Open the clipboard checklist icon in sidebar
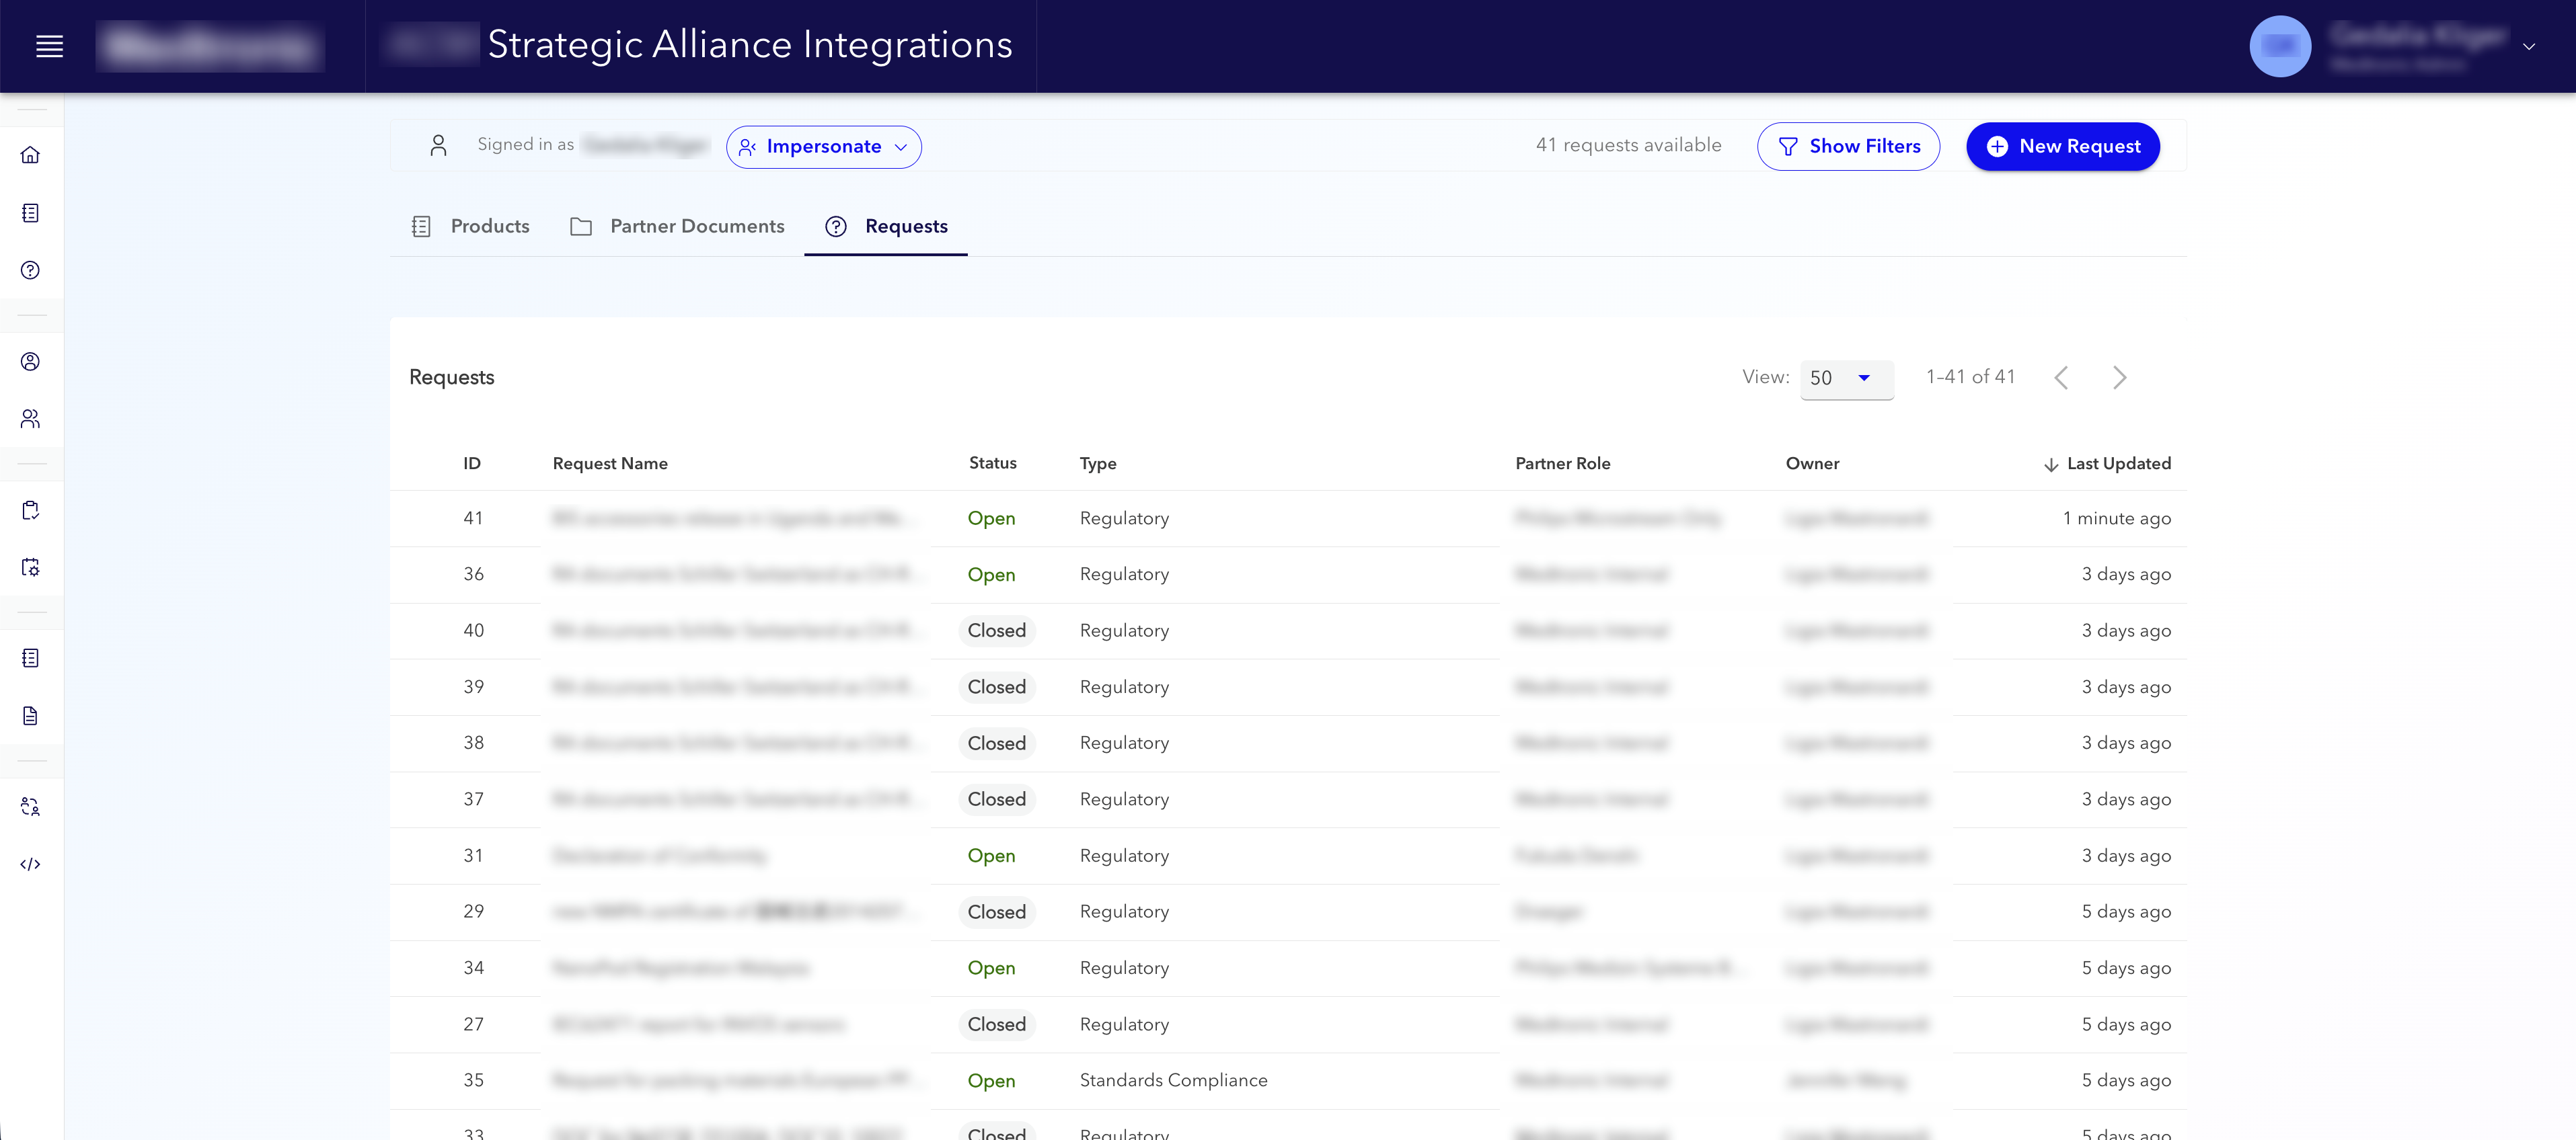This screenshot has width=2576, height=1140. tap(31, 510)
